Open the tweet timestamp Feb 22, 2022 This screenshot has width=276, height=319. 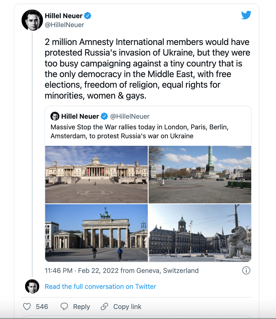(x=122, y=271)
